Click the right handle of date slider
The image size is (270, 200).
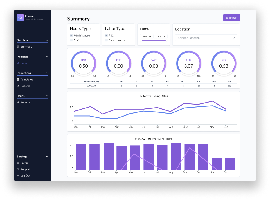166,41
